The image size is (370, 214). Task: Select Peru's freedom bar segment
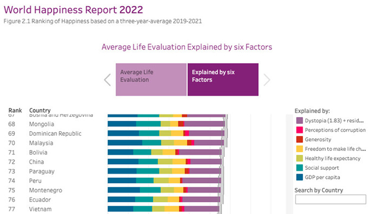click(x=174, y=181)
